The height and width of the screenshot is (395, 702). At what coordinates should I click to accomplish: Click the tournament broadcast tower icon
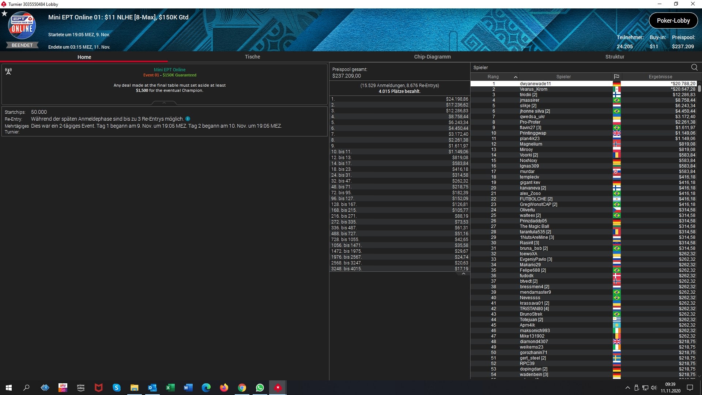tap(8, 71)
